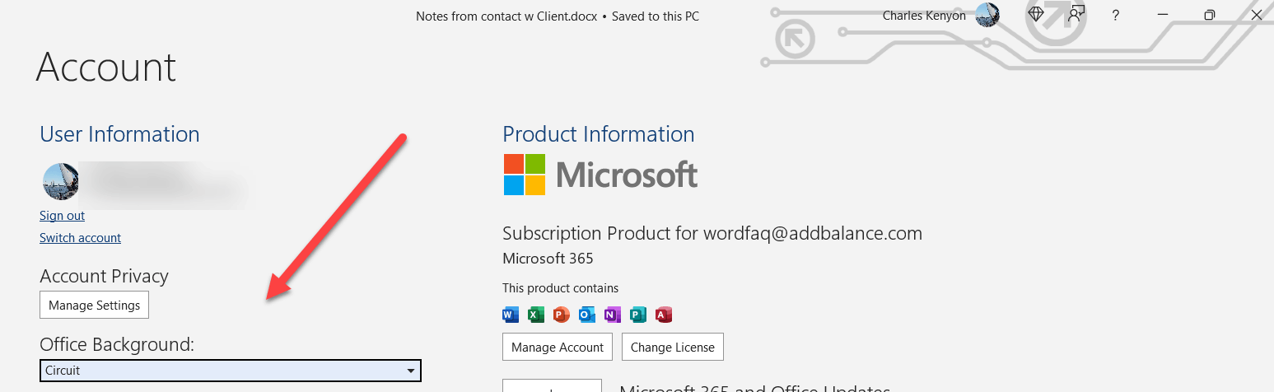Image resolution: width=1274 pixels, height=392 pixels.
Task: Minimize the Word window
Action: click(x=1163, y=15)
